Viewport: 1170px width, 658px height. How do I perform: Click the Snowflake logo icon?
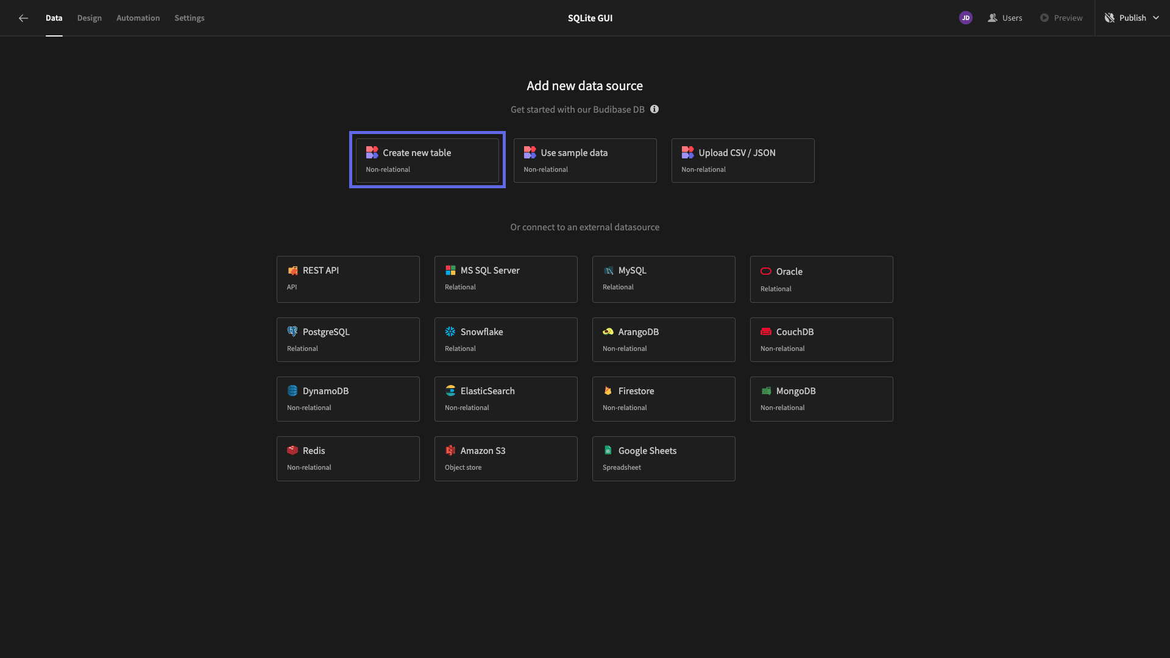coord(450,331)
